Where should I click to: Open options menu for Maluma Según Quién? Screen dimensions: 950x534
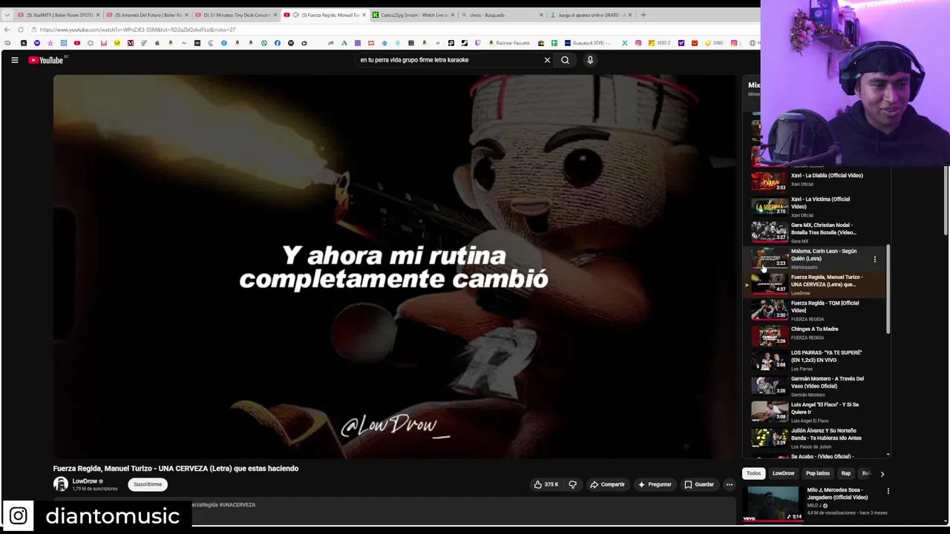tap(875, 259)
